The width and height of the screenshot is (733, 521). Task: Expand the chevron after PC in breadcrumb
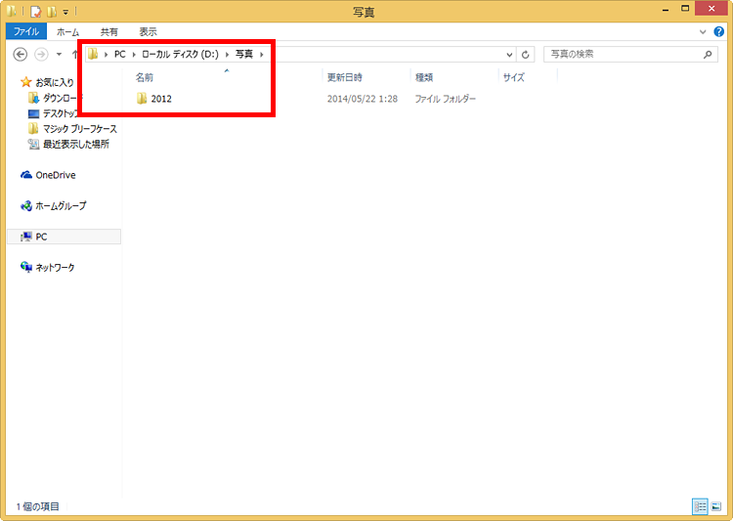(134, 55)
